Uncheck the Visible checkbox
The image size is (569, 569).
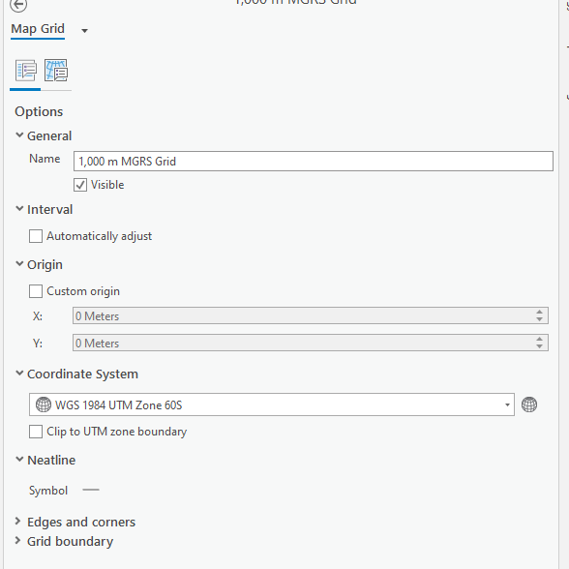(x=80, y=185)
